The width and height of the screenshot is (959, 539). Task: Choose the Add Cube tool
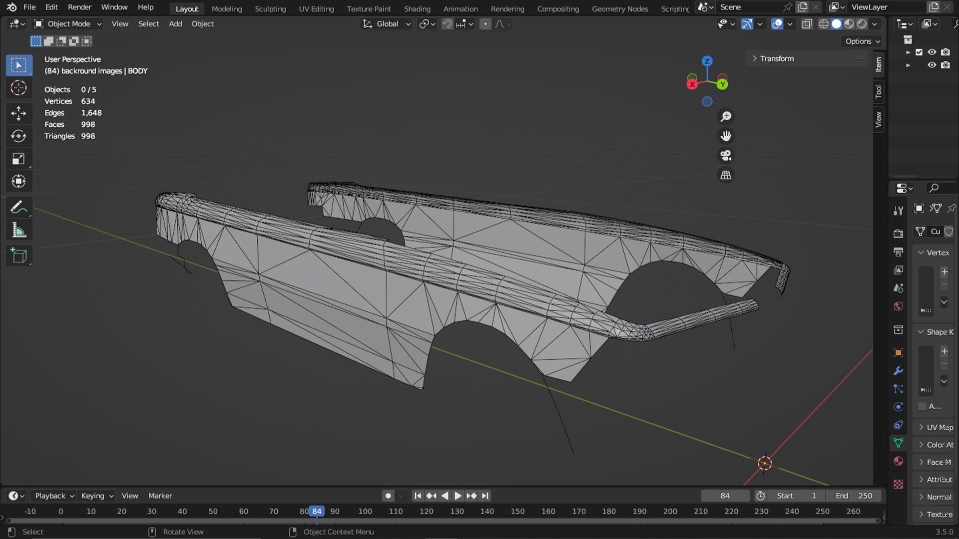(18, 256)
